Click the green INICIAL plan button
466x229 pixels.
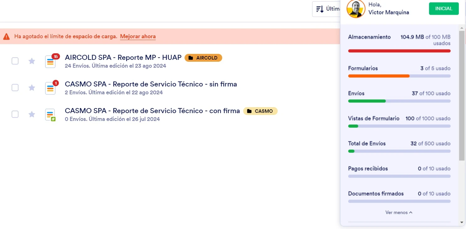click(x=443, y=8)
